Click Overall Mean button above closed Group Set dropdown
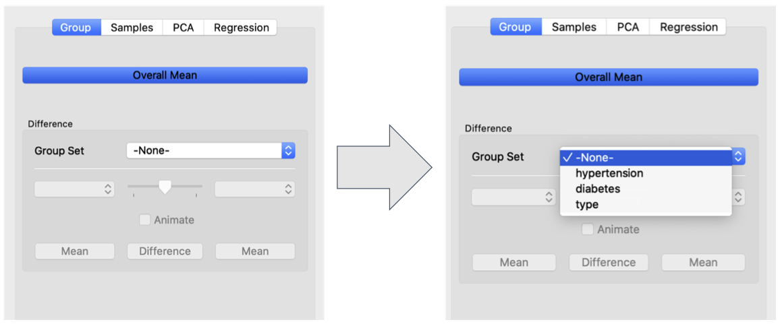The width and height of the screenshot is (780, 324). [x=165, y=75]
